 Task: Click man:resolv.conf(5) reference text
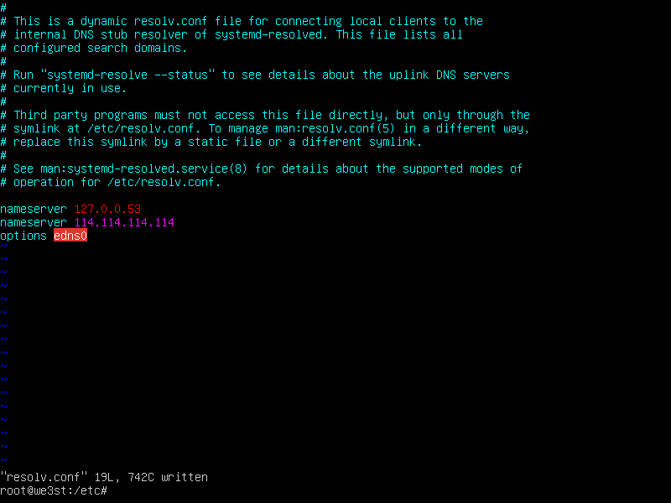[x=335, y=129]
